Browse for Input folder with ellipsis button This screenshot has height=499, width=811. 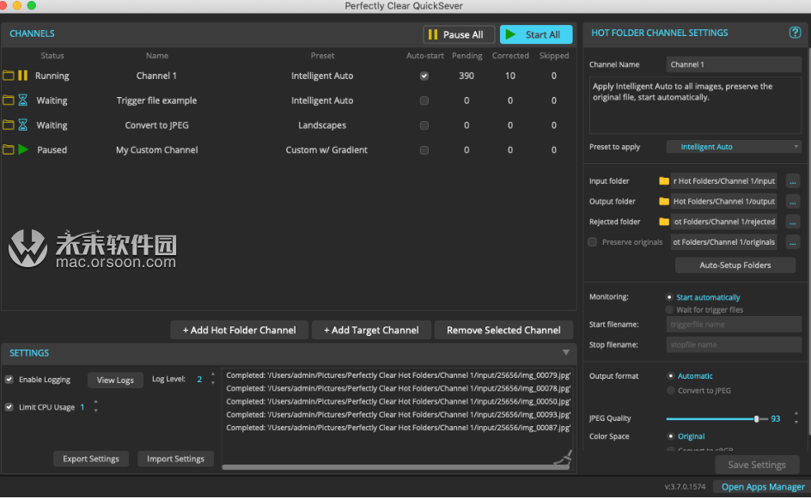(792, 181)
